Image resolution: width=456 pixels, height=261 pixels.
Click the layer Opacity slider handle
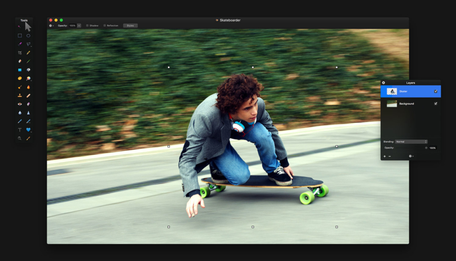[x=426, y=148]
